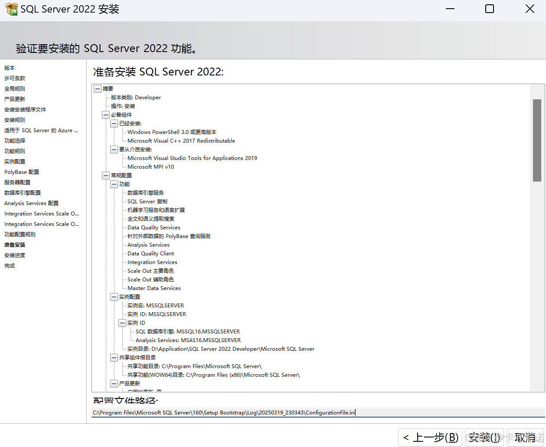Image resolution: width=546 pixels, height=447 pixels.
Task: Click the 安装(I) button
Action: coord(484,437)
